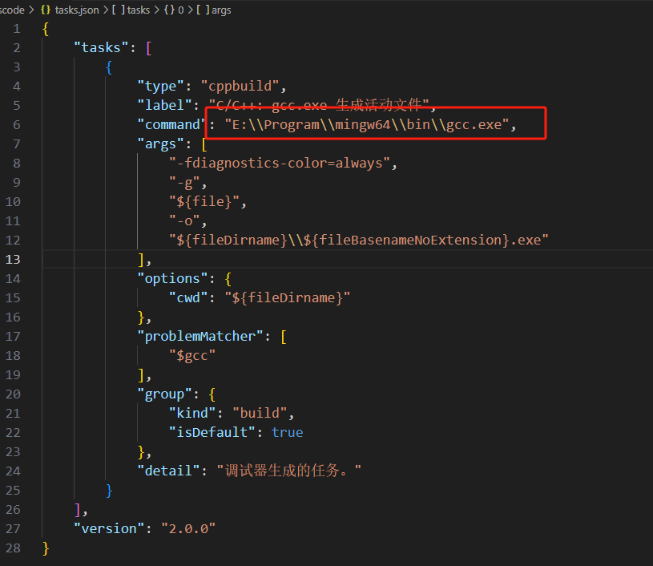Click the "$gcc" problemMatcher string
The image size is (653, 566).
(192, 355)
